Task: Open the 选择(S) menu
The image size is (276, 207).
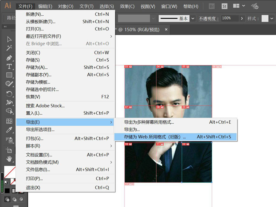Action: [x=107, y=6]
